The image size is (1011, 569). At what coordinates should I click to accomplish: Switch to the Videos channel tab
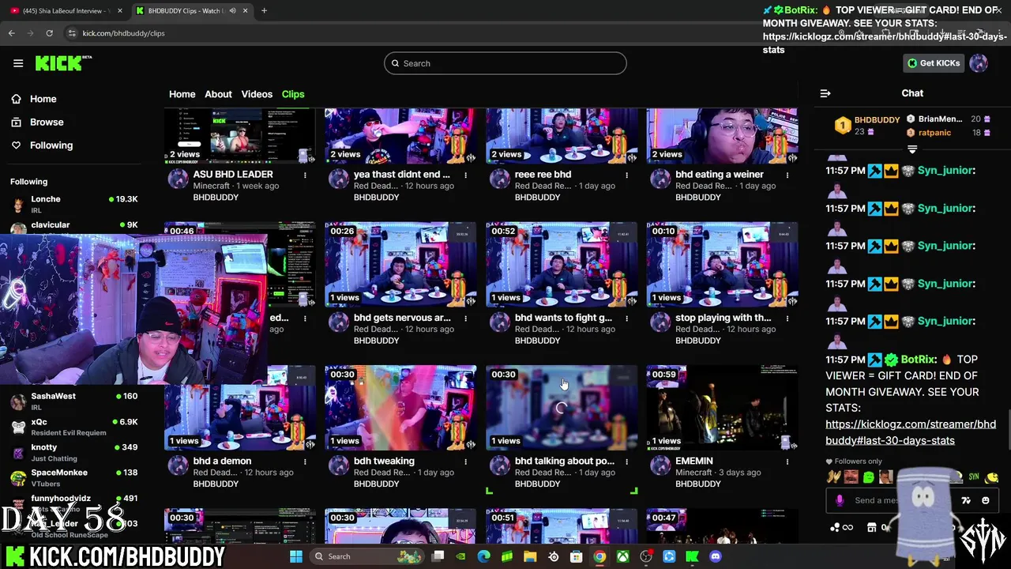pyautogui.click(x=257, y=94)
